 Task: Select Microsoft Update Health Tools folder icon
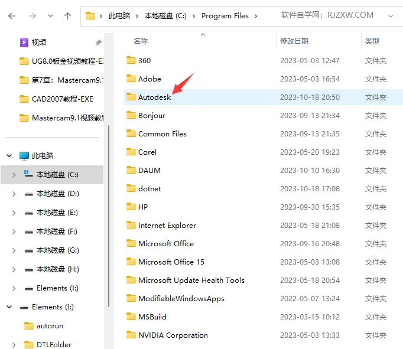(131, 280)
